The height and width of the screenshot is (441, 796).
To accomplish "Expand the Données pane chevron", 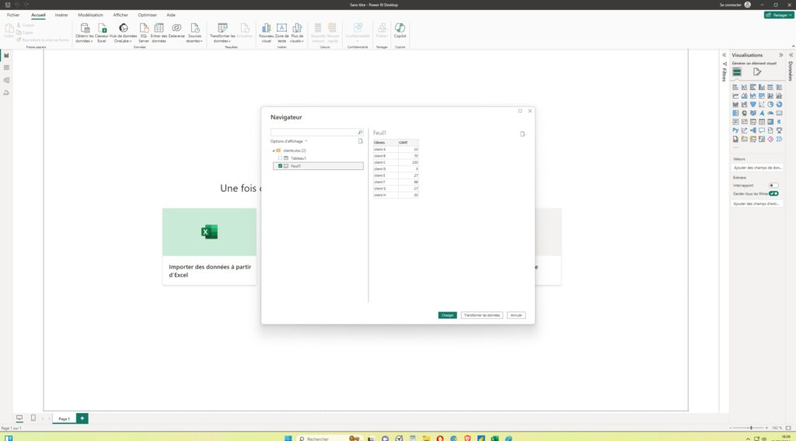I will coord(791,55).
